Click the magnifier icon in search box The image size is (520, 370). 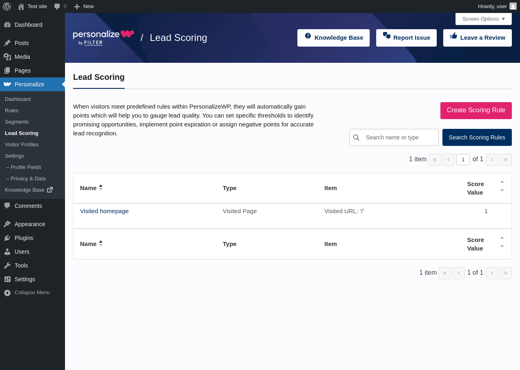[x=356, y=137]
